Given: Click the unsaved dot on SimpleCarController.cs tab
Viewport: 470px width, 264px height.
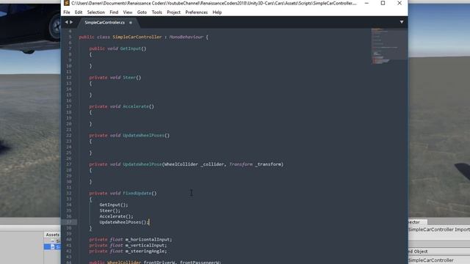Looking at the screenshot, I should pos(131,23).
